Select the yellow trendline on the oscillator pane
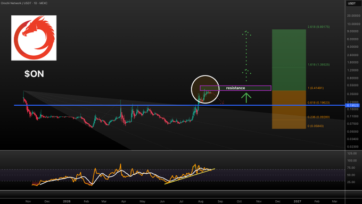Image resolution: width=362 pixels, height=204 pixels. click(190, 176)
